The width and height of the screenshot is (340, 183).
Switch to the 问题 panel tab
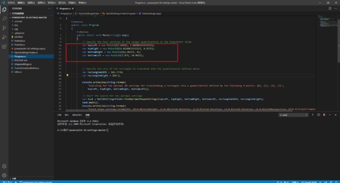pos(59,115)
